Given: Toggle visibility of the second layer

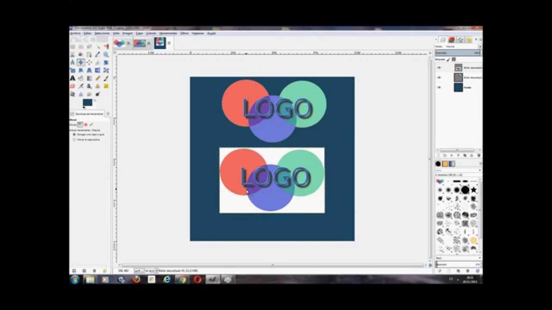Looking at the screenshot, I should pyautogui.click(x=439, y=77).
